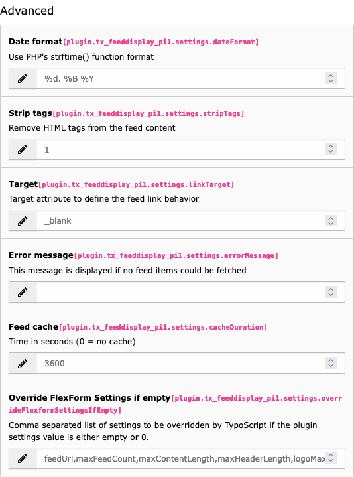This screenshot has height=477, width=354.
Task: Click stepper arrows in Feed cache field
Action: tap(331, 363)
